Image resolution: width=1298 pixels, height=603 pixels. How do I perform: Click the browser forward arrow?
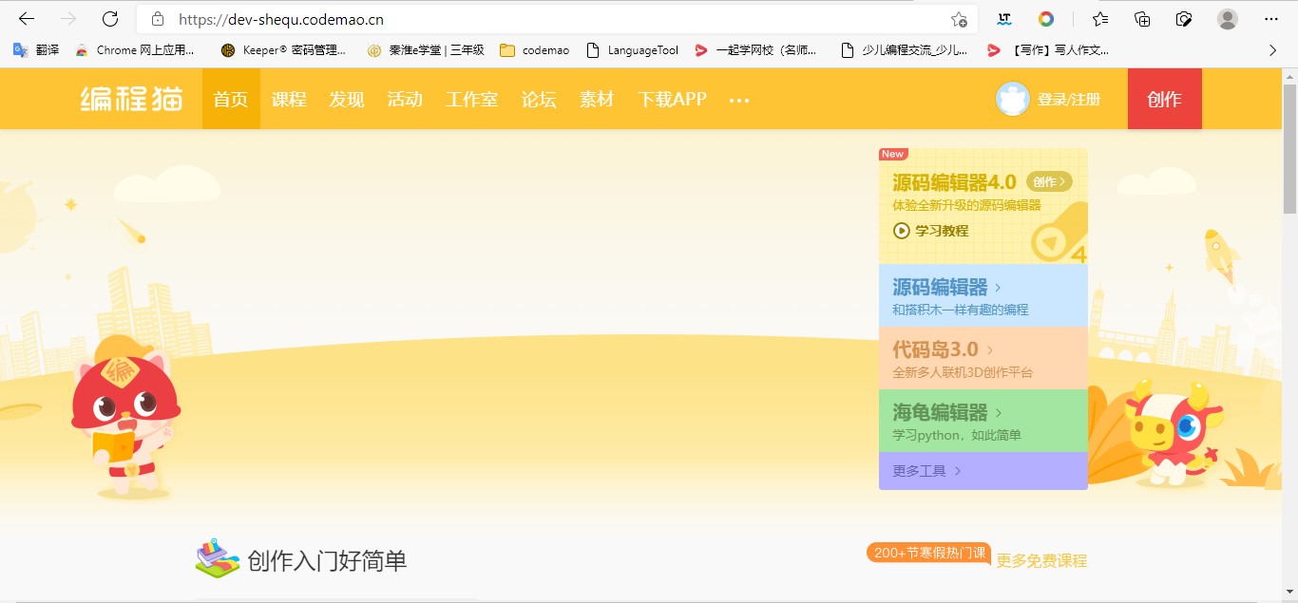coord(68,19)
